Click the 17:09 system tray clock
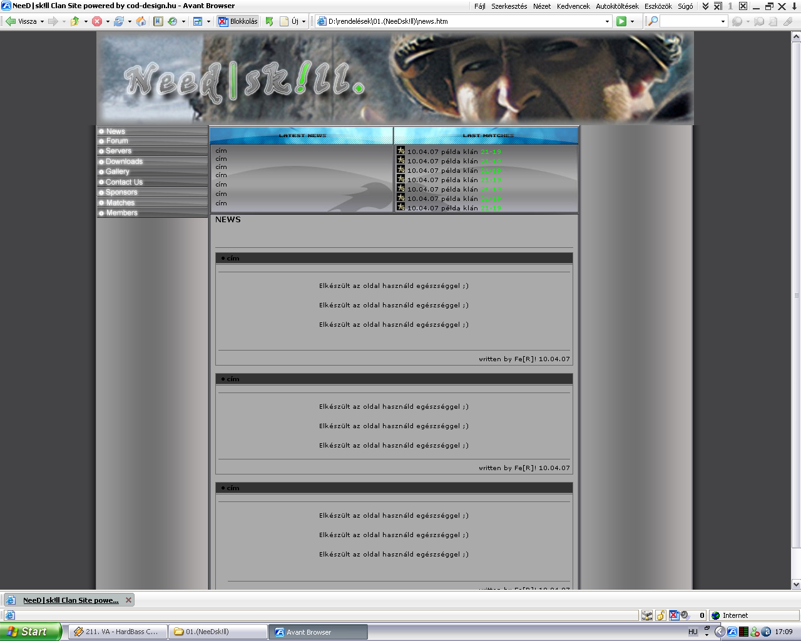801x641 pixels. click(x=783, y=632)
